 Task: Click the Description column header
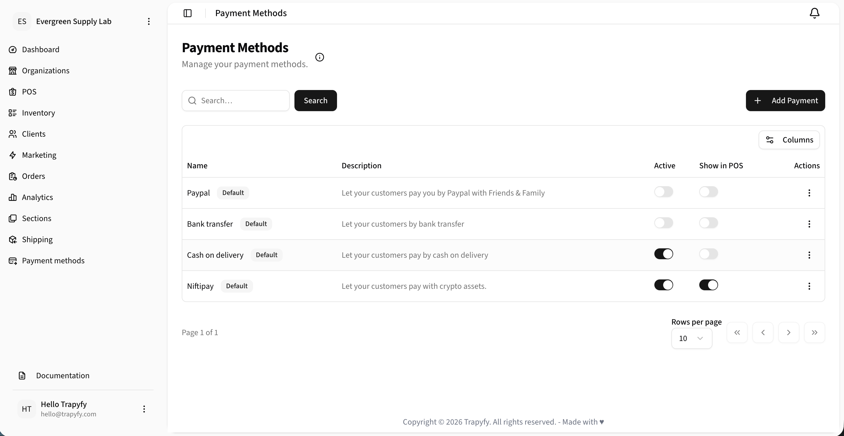click(361, 166)
